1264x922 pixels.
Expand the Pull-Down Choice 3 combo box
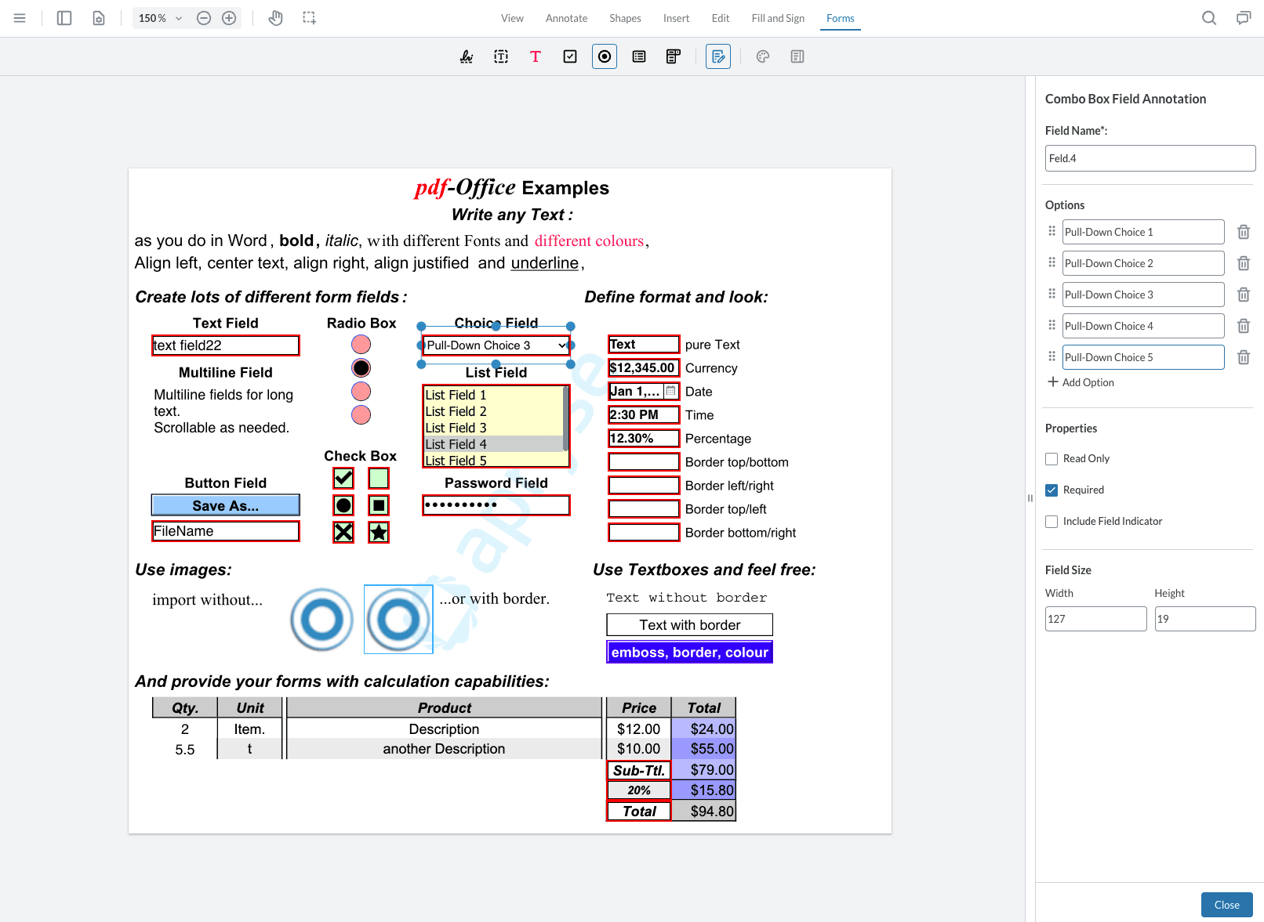click(561, 345)
